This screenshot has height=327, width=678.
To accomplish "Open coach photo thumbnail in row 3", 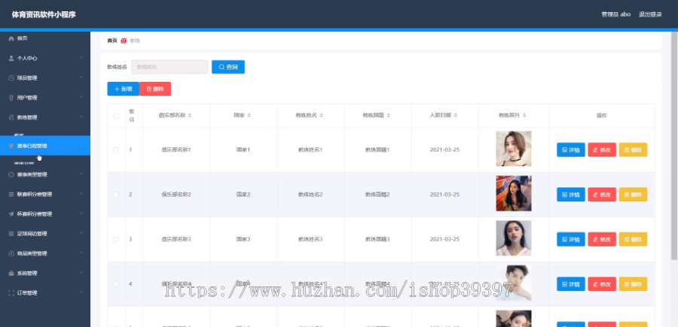I will click(x=514, y=238).
